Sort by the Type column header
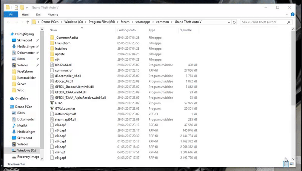The width and height of the screenshot is (302, 171). (x=152, y=30)
